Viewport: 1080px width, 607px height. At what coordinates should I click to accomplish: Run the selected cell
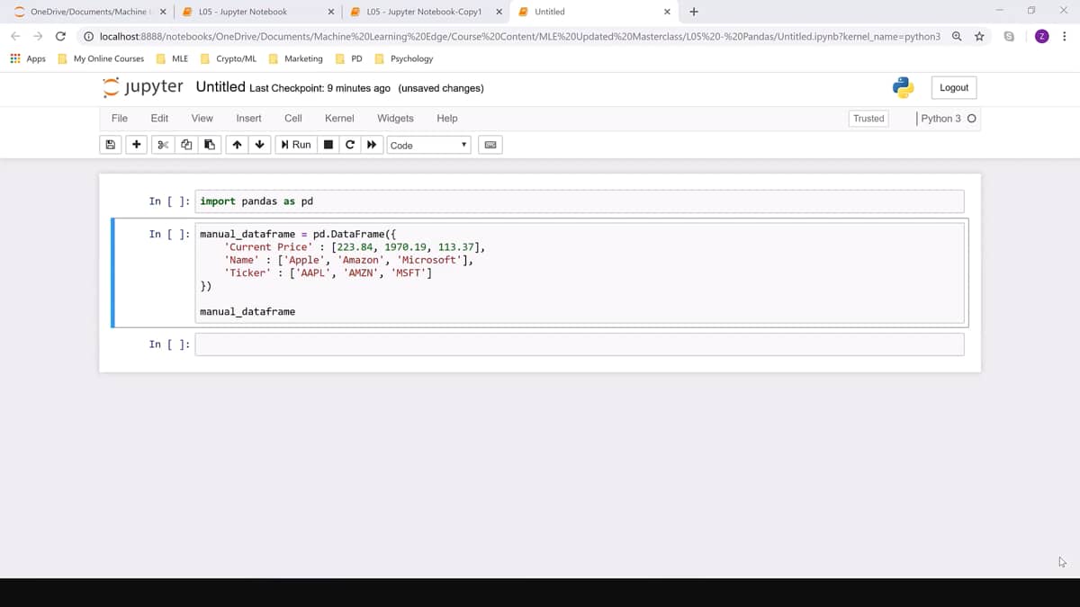click(x=296, y=145)
